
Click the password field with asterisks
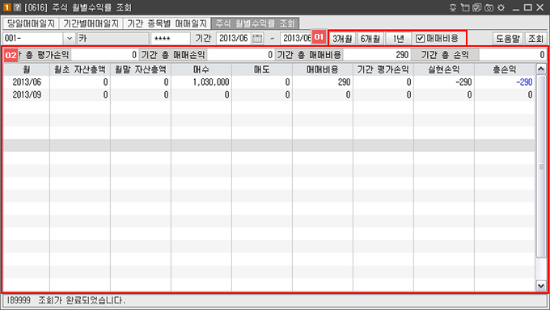(171, 38)
